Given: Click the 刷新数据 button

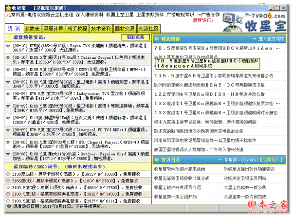Looking at the screenshot, I should [136, 37].
